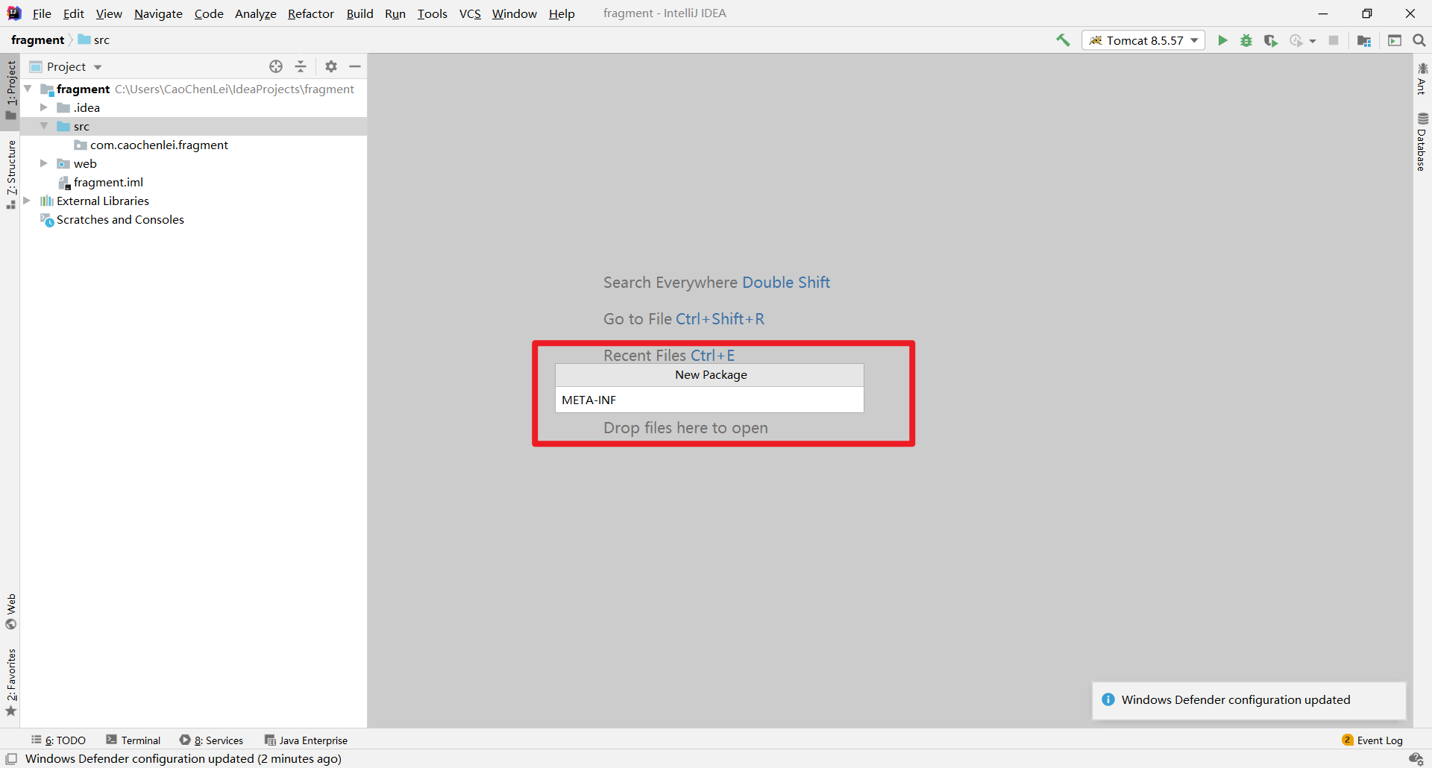
Task: Open profiler options dropdown arrow
Action: 1313,41
